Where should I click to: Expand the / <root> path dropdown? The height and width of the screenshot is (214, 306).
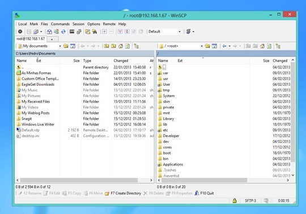(x=202, y=46)
